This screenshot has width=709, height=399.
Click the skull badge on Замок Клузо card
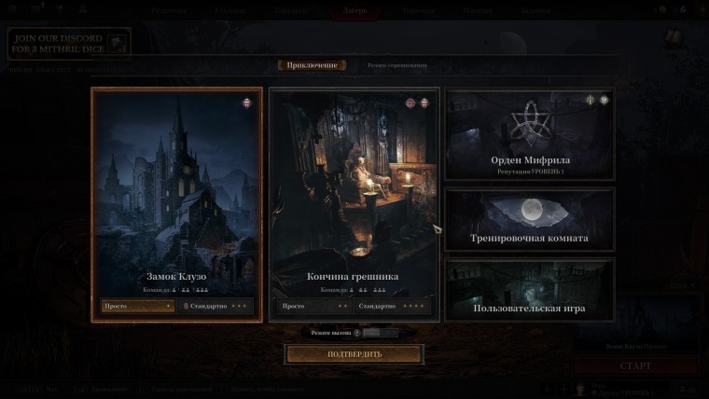click(246, 103)
